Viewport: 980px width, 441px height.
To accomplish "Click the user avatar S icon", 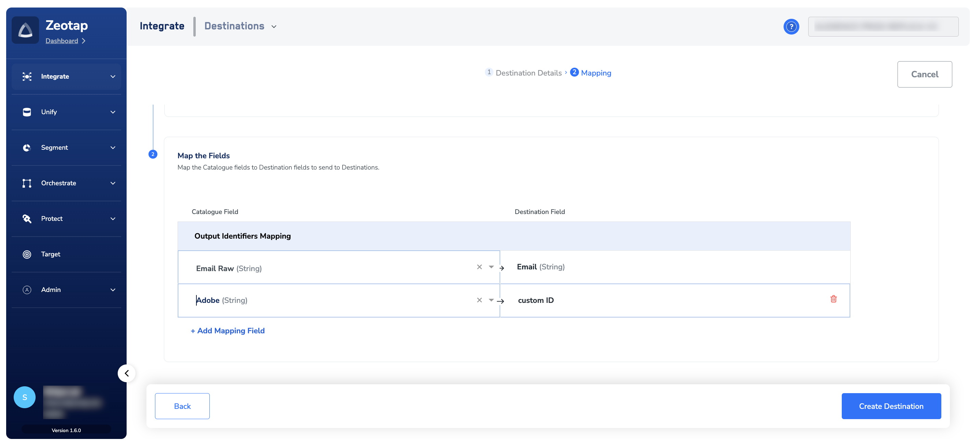I will tap(25, 397).
